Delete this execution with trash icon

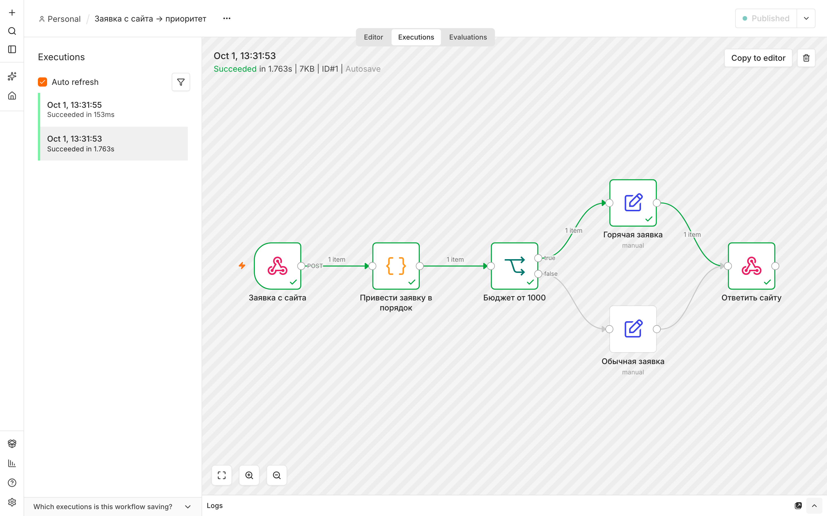pyautogui.click(x=806, y=58)
